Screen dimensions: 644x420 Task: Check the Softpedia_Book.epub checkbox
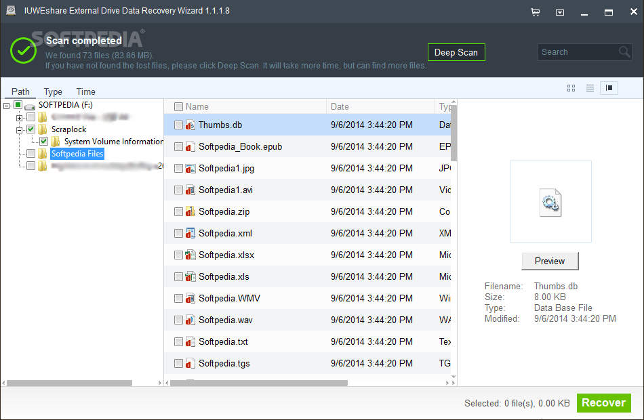(178, 146)
